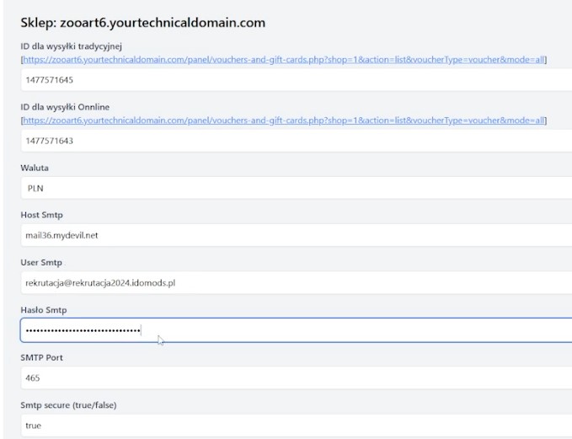572x439 pixels.
Task: Click the 'Hasło Smtp' label
Action: pos(43,310)
